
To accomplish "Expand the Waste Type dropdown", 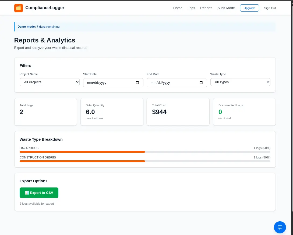I will [x=240, y=82].
